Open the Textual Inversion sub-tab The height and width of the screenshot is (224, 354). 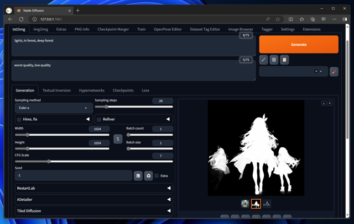[56, 90]
